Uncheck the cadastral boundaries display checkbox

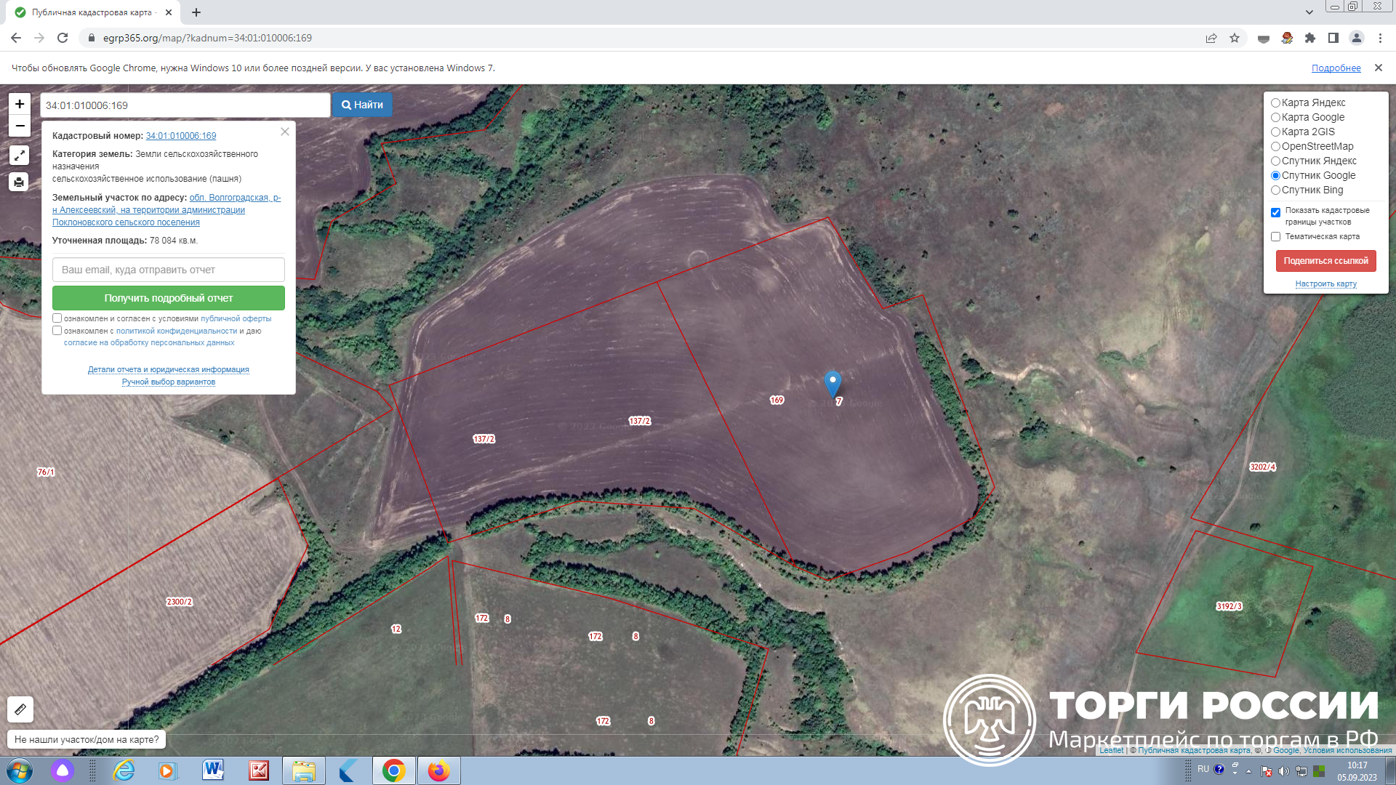coord(1275,212)
